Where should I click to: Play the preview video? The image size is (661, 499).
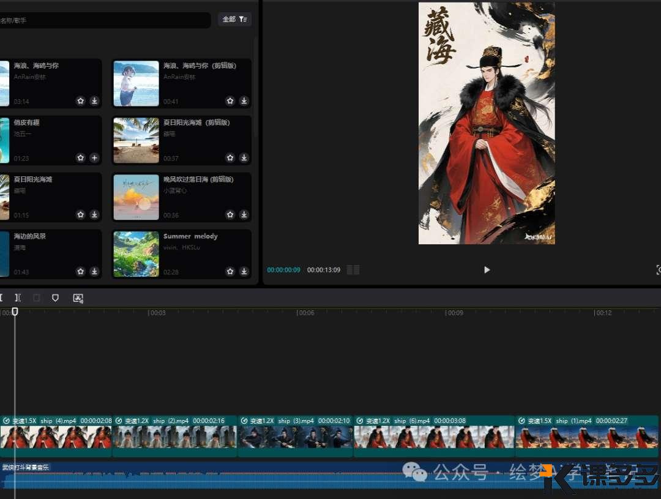coord(487,270)
